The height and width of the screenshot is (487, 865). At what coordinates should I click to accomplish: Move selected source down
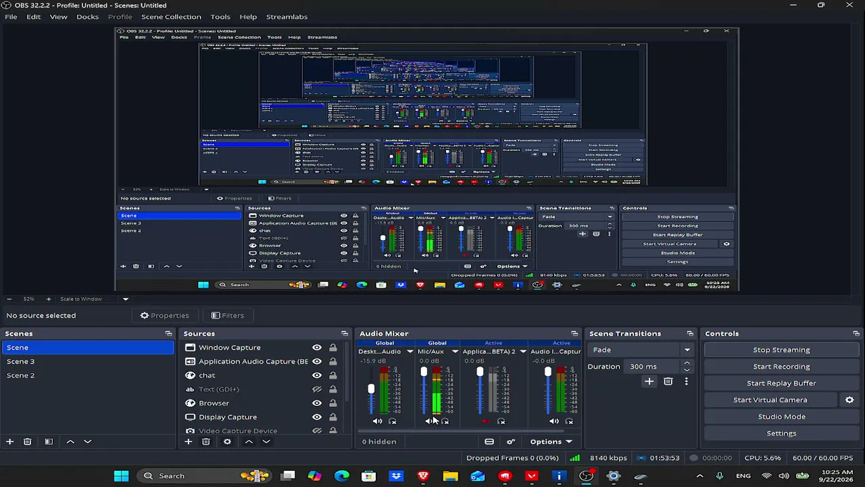(266, 442)
